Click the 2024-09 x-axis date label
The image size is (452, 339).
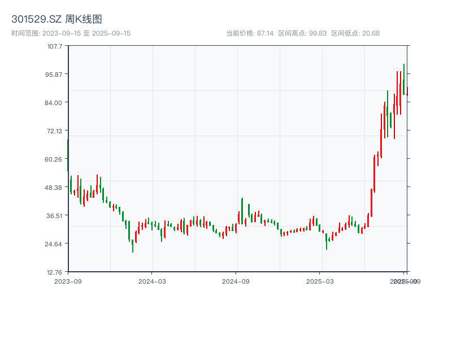[236, 281]
